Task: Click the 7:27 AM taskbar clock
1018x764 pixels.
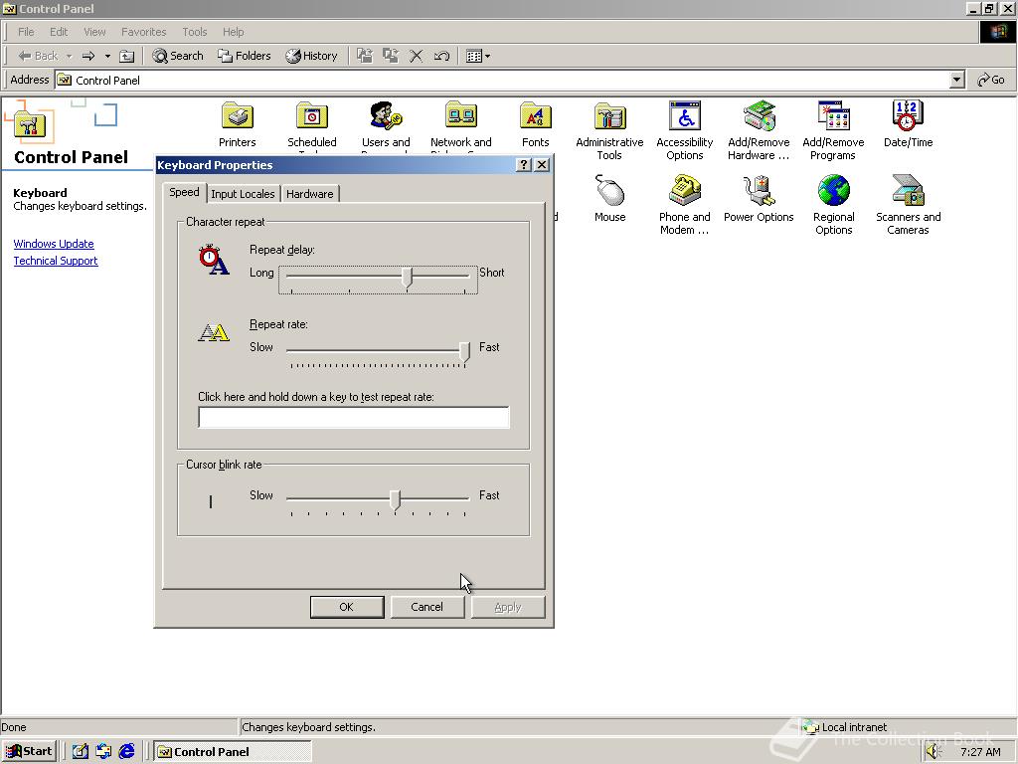Action: pos(980,752)
